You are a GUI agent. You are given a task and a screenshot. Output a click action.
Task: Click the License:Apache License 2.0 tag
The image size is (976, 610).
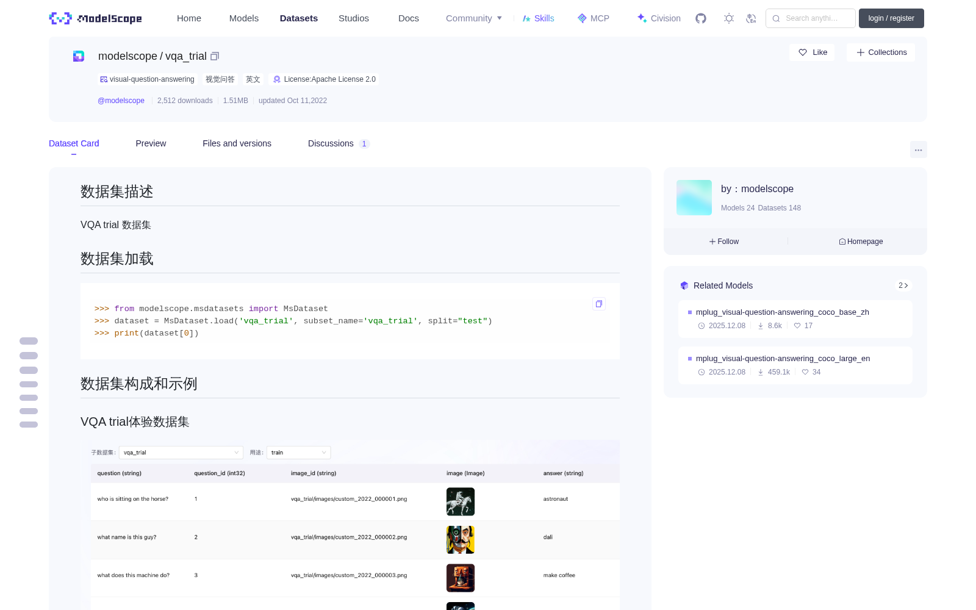tap(324, 79)
